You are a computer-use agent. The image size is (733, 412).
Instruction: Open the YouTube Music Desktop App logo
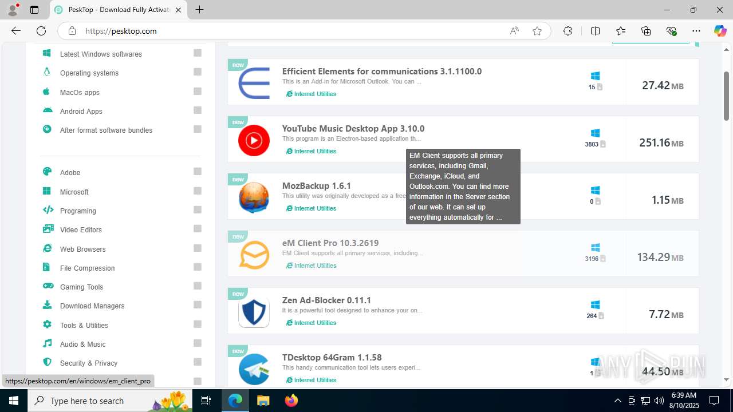(x=254, y=140)
